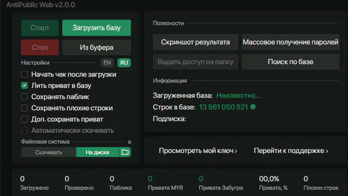This screenshot has height=196, width=348.
Task: Click the Загружено counter label
Action: point(35,188)
